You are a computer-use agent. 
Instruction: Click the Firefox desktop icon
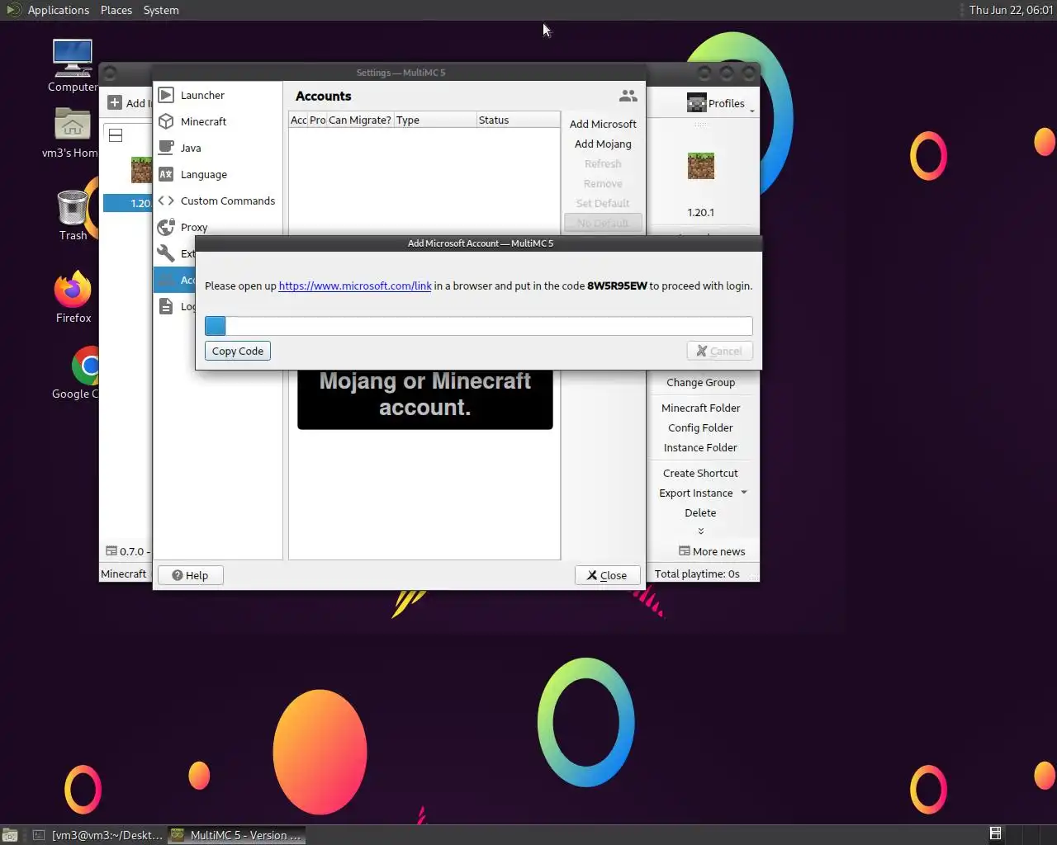[x=73, y=288]
